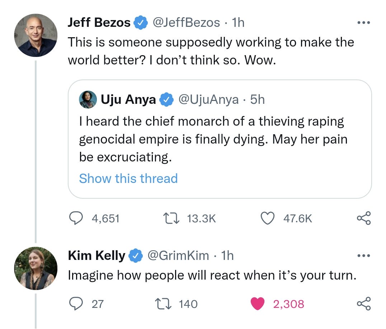The width and height of the screenshot is (386, 329).
Task: Share Kim Kelly's tweet
Action: (x=364, y=304)
